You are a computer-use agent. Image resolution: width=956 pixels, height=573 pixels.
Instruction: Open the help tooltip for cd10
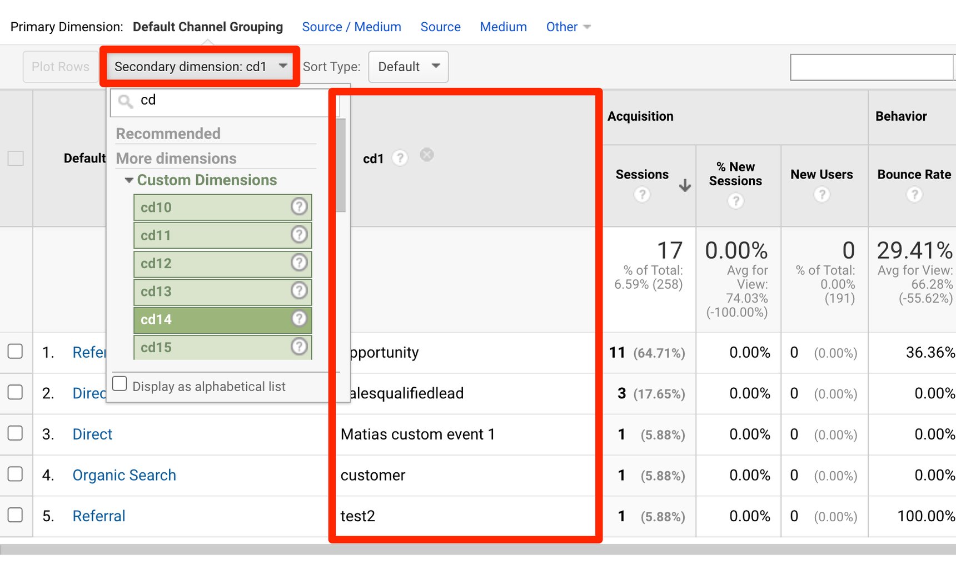click(300, 206)
